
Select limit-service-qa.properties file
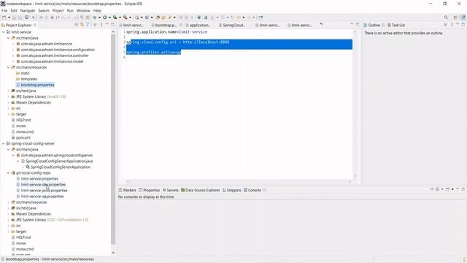tap(42, 197)
